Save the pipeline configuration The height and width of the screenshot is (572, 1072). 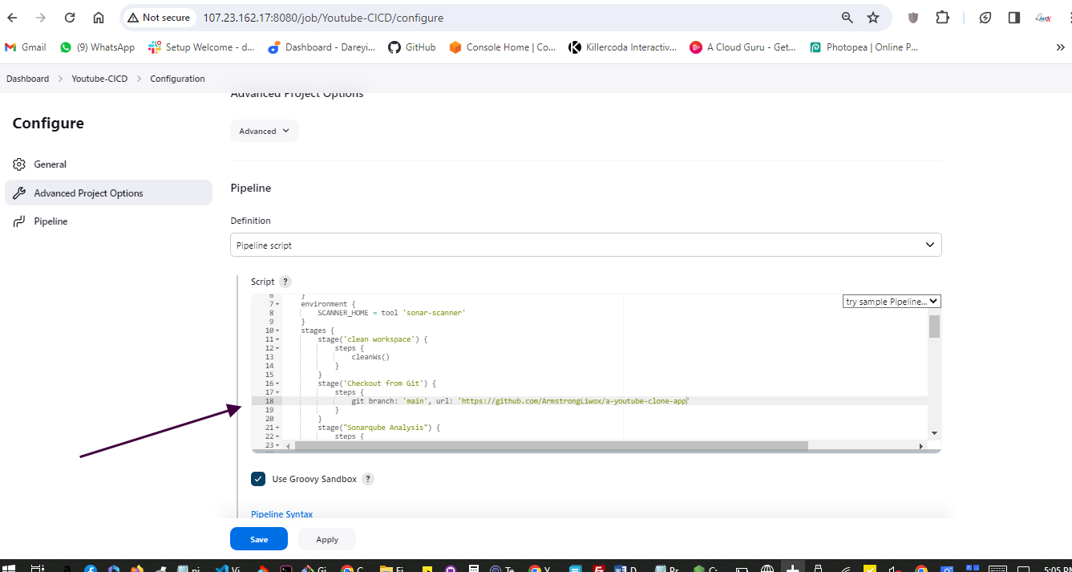pyautogui.click(x=258, y=539)
